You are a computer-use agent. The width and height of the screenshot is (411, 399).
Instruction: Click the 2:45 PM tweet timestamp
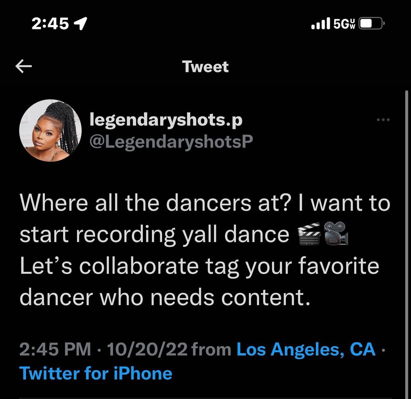(55, 349)
